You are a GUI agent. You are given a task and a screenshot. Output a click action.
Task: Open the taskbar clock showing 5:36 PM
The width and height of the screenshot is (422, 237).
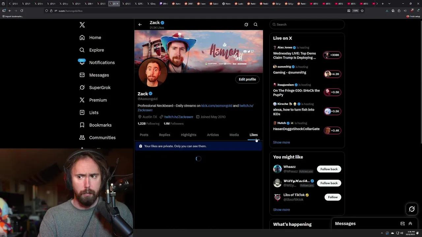click(x=410, y=233)
